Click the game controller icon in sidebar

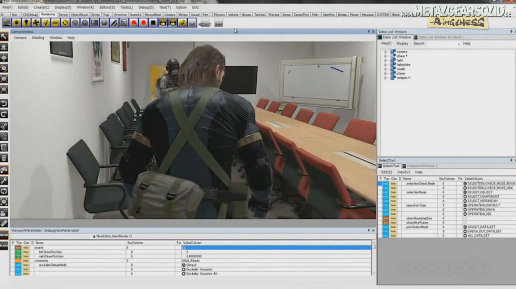(x=4, y=170)
